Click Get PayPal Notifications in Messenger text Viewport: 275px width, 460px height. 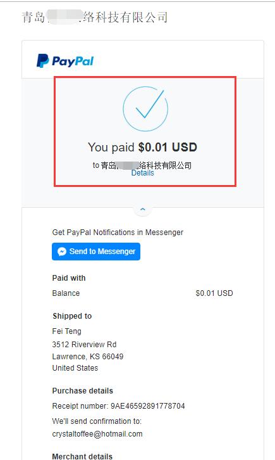pos(118,233)
